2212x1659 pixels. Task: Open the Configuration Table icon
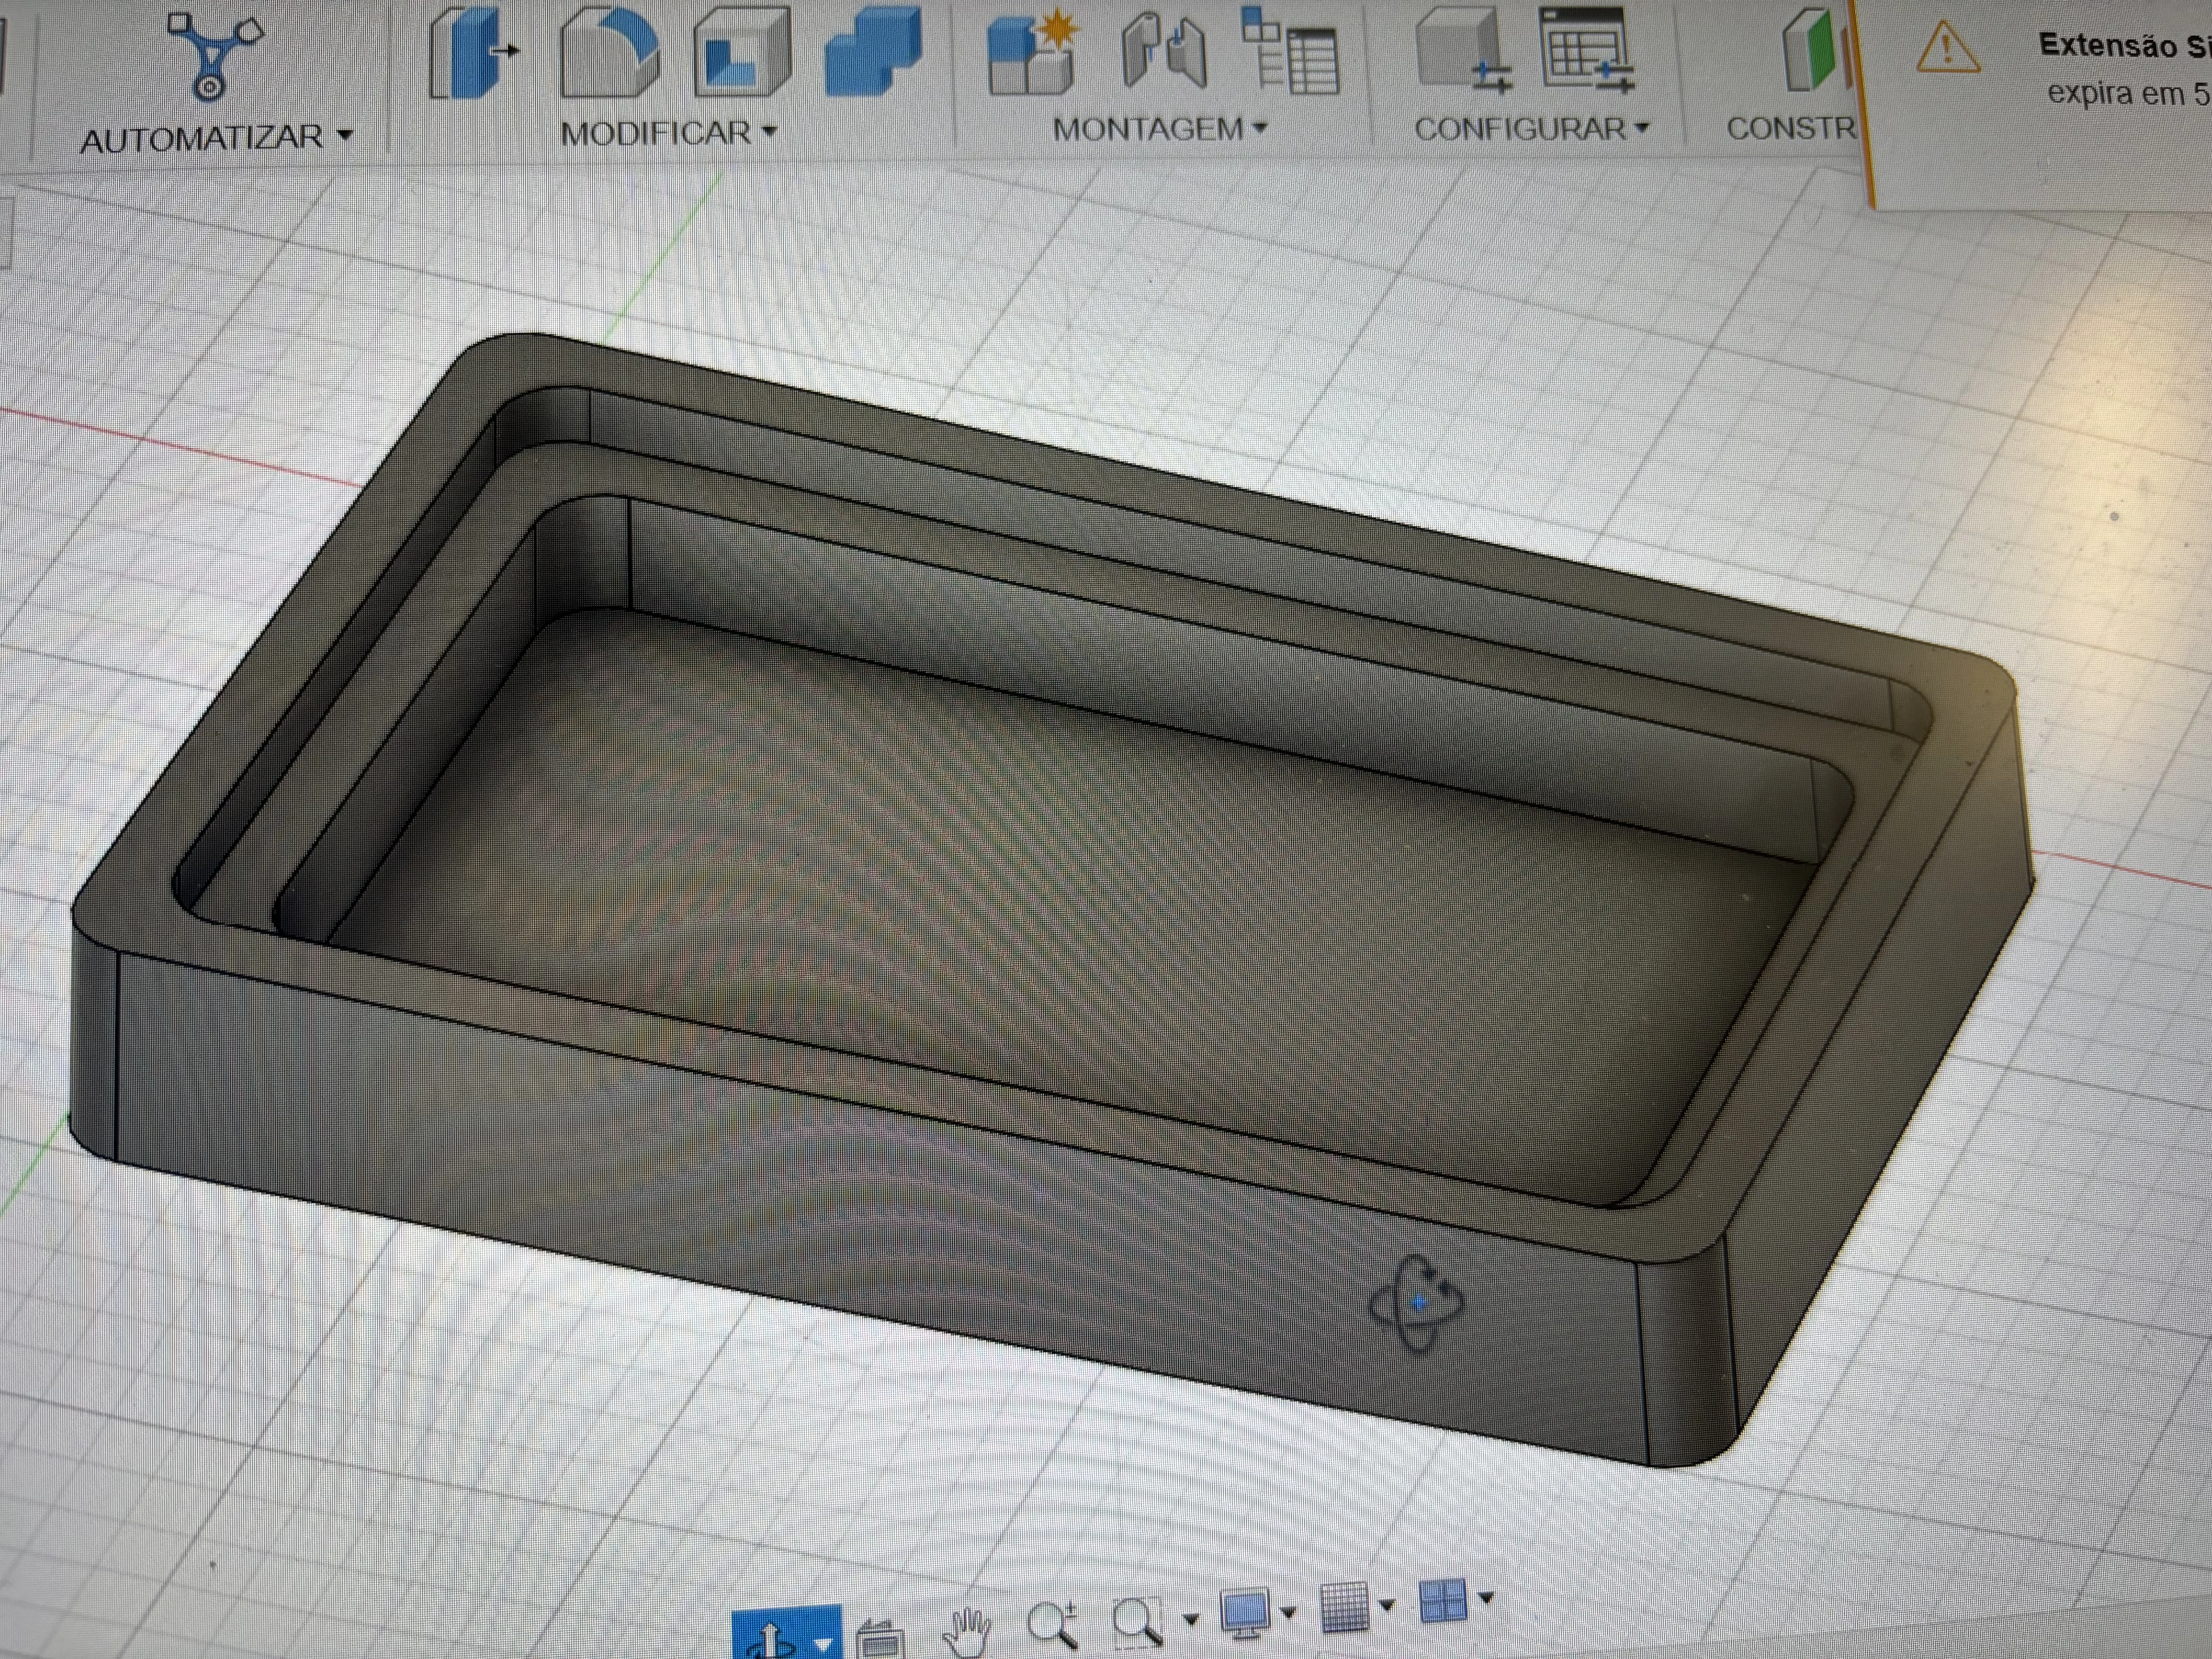(1587, 50)
